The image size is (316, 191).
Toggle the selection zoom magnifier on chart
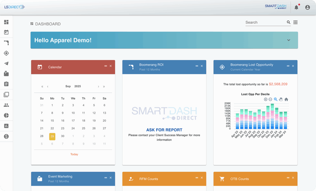[276, 100]
